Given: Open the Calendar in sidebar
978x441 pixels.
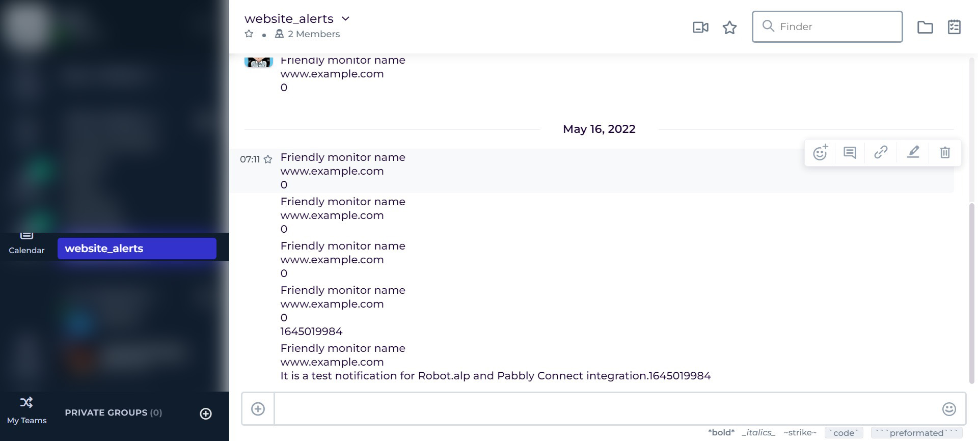Looking at the screenshot, I should 26,244.
